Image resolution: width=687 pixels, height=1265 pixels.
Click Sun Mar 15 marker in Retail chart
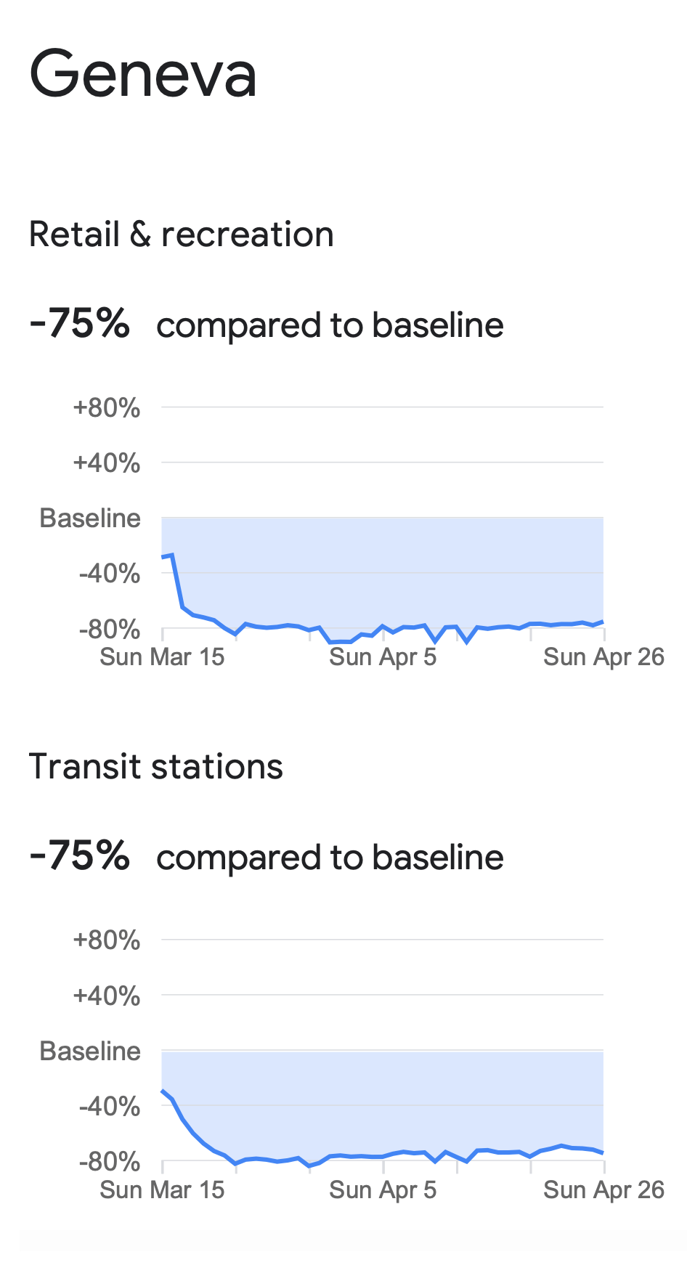[x=162, y=656]
